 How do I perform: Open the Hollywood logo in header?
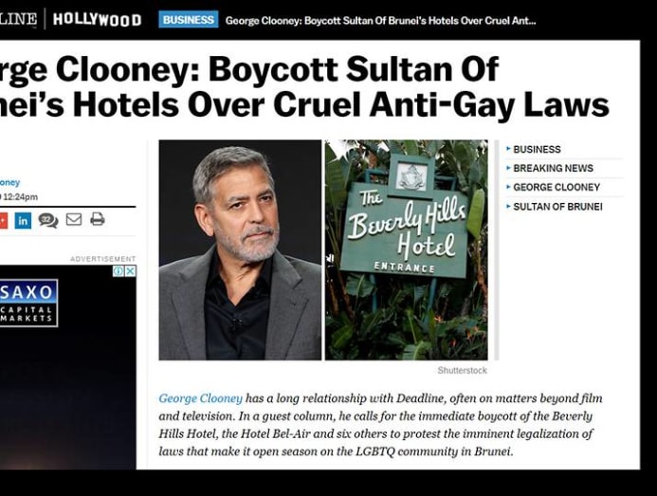[x=97, y=20]
